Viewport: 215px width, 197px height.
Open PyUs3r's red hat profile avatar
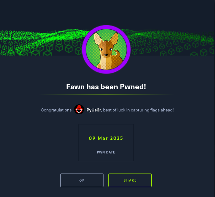click(79, 109)
